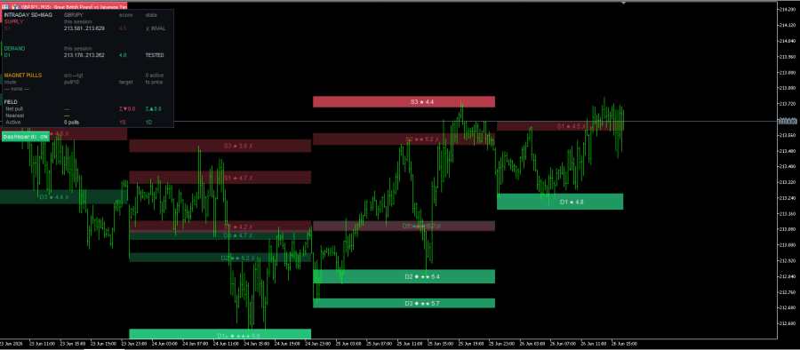Select the S3 ★ 3.8 X invalidated zone
The image size is (800, 350).
[220, 146]
